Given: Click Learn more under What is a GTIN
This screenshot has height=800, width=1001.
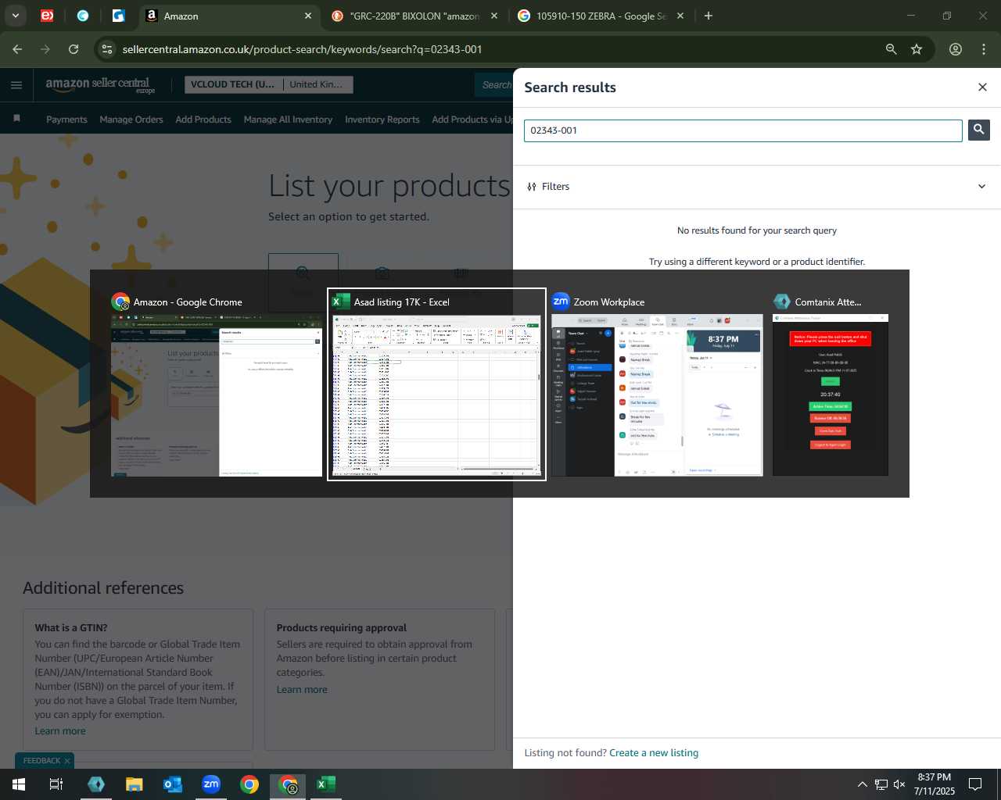Looking at the screenshot, I should tap(60, 731).
